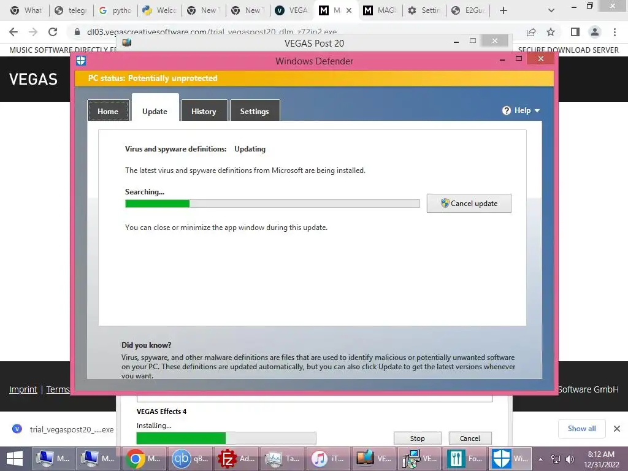Open qBittorrent from the taskbar
Viewport: 628px width, 471px height.
(190, 459)
